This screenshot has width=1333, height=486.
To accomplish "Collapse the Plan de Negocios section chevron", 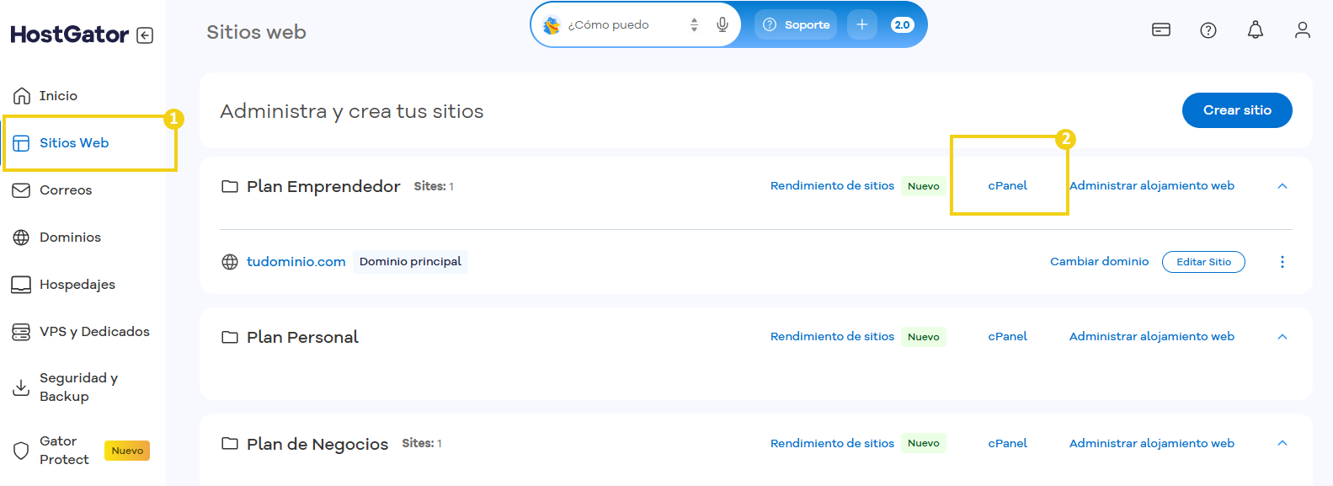I will click(1282, 444).
